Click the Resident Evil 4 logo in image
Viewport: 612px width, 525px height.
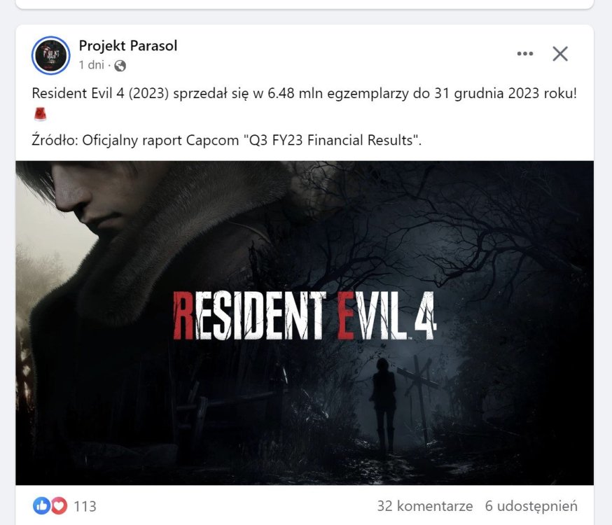(x=304, y=316)
